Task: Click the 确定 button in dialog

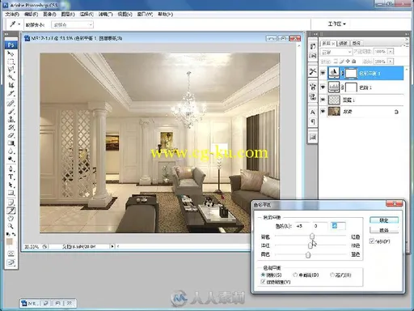Action: tap(384, 220)
